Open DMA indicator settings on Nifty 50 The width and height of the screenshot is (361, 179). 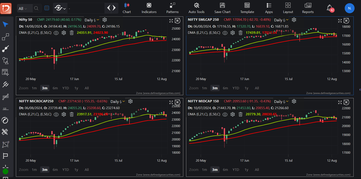coord(64,33)
